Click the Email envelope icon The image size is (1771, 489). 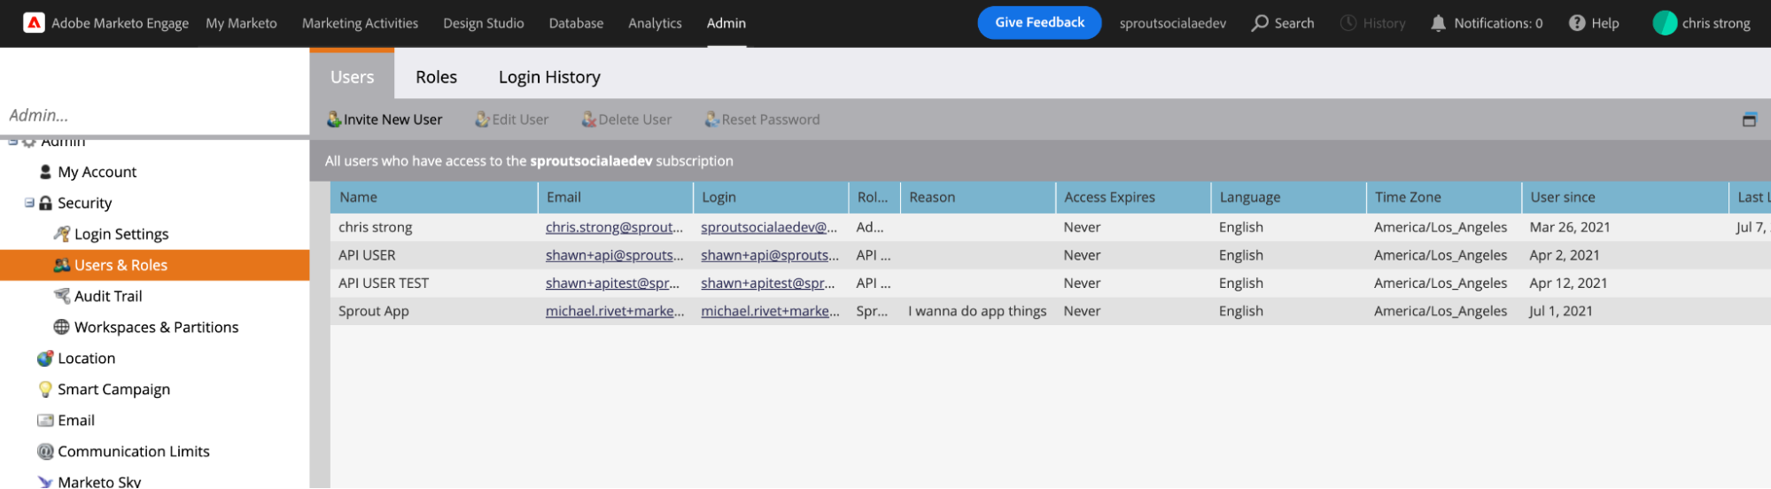(45, 420)
